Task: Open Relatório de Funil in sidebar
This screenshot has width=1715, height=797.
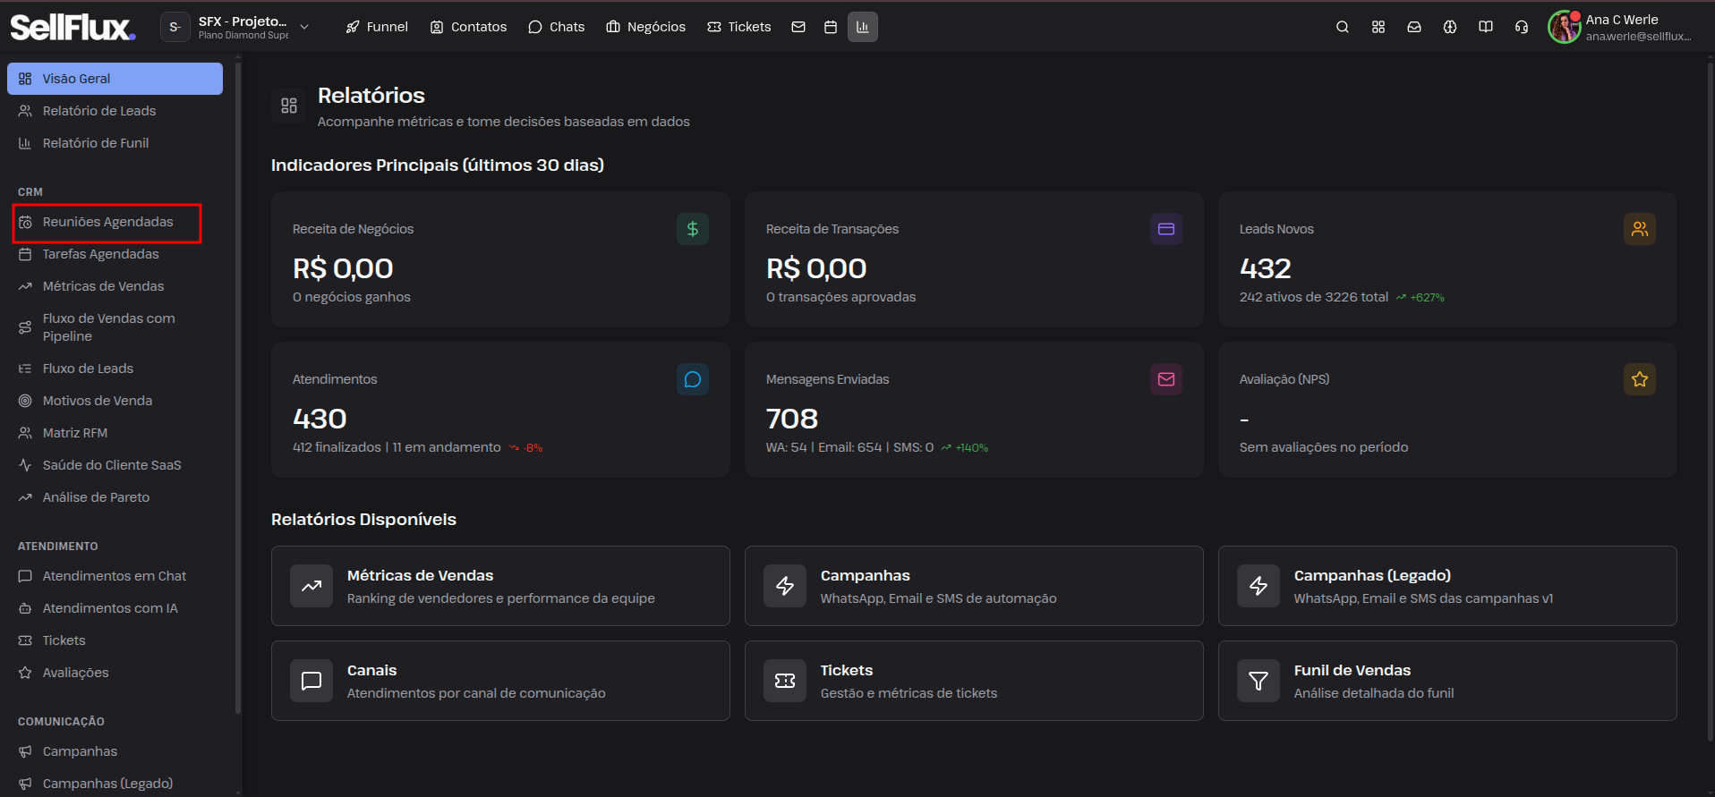Action: tap(115, 143)
